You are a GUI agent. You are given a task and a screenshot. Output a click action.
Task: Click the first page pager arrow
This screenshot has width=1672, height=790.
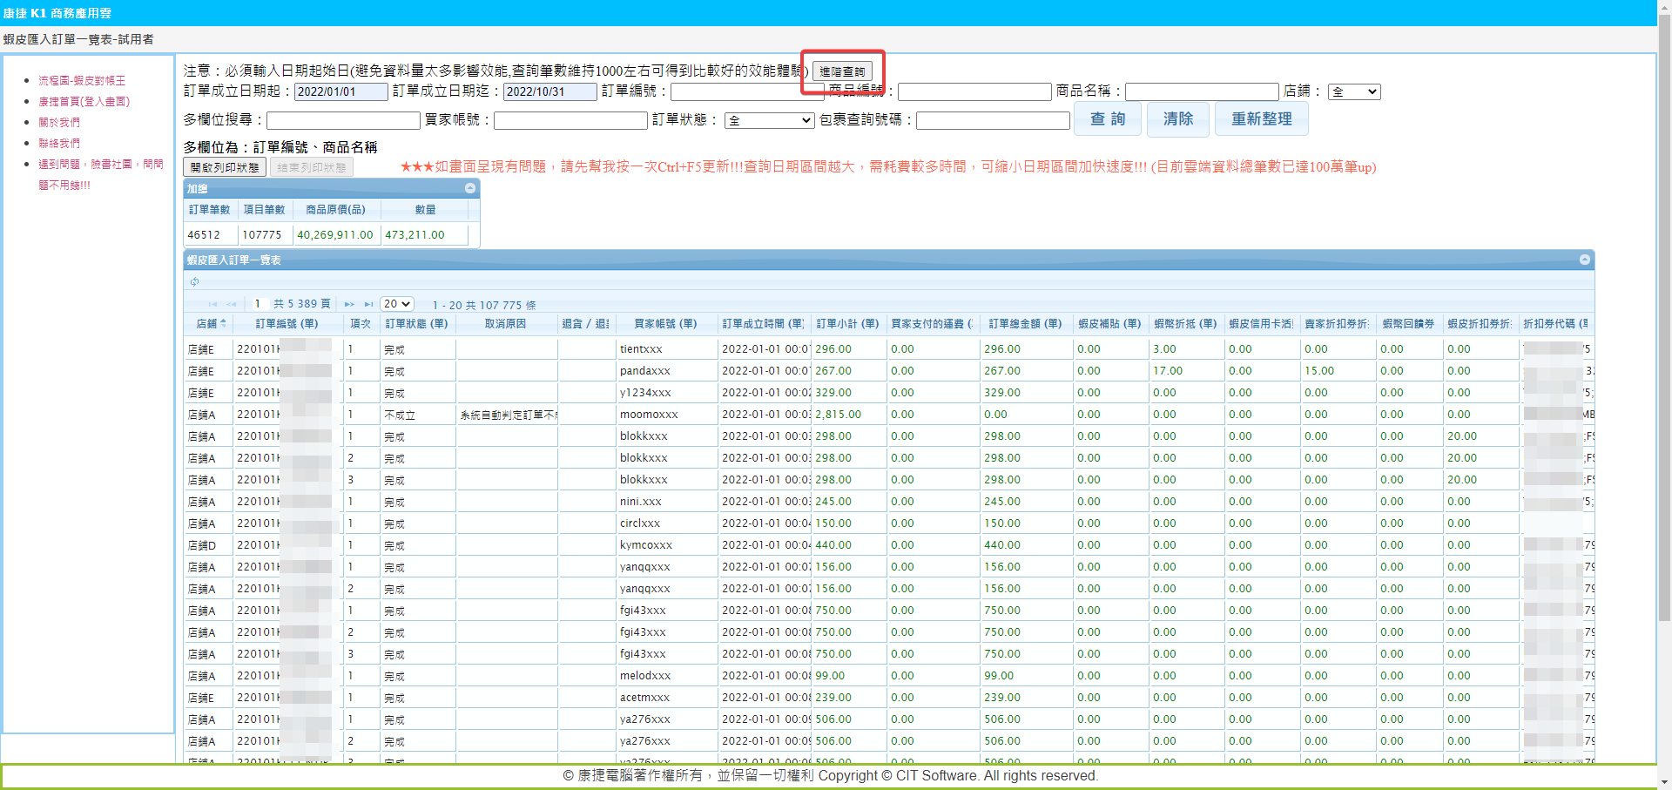(212, 304)
